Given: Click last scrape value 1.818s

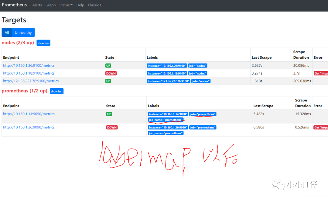Looking at the screenshot, I should 257,81.
